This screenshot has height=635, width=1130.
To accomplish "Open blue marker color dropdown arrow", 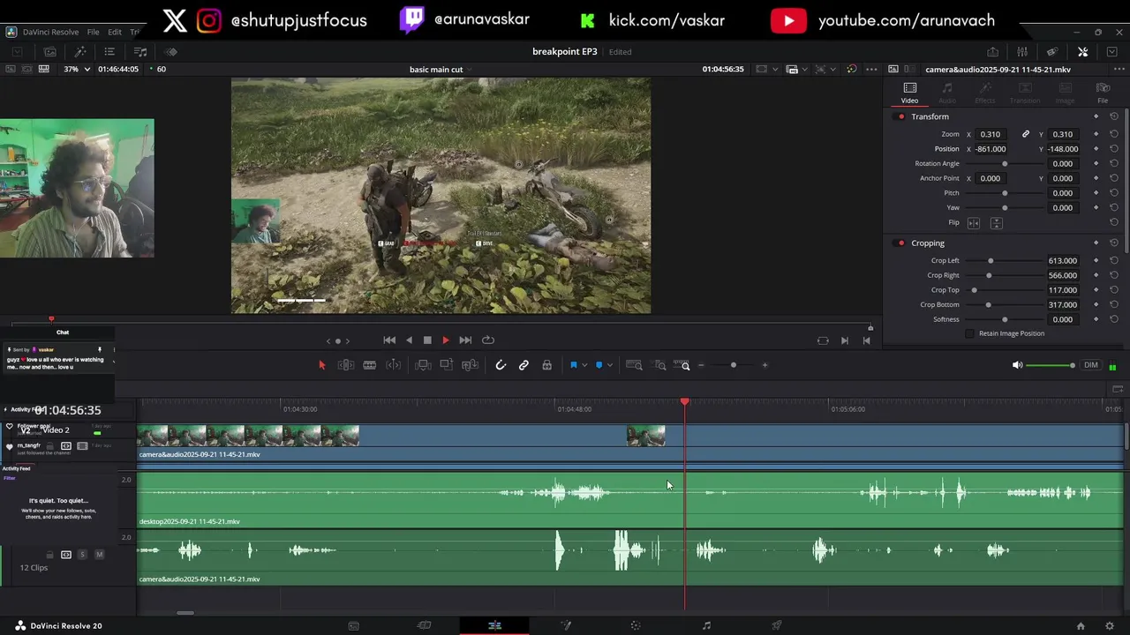I will (x=610, y=365).
